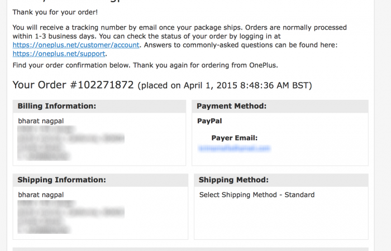Click the blurred shipping address block
This screenshot has height=251, width=391.
70,218
